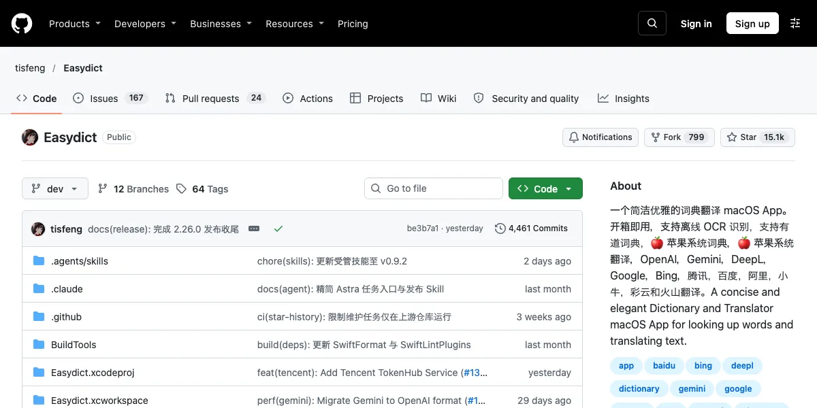Image resolution: width=817 pixels, height=408 pixels.
Task: Open the .agents/skills folder name
Action: (x=80, y=261)
